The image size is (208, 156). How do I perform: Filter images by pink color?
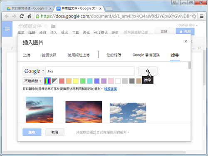tap(111, 81)
